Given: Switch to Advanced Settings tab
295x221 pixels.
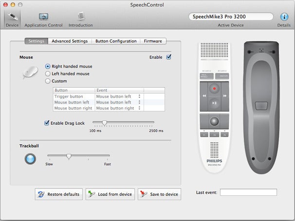Looking at the screenshot, I should (x=70, y=41).
